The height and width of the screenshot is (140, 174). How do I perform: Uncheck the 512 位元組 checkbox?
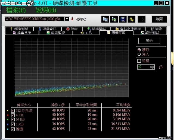point(13,111)
